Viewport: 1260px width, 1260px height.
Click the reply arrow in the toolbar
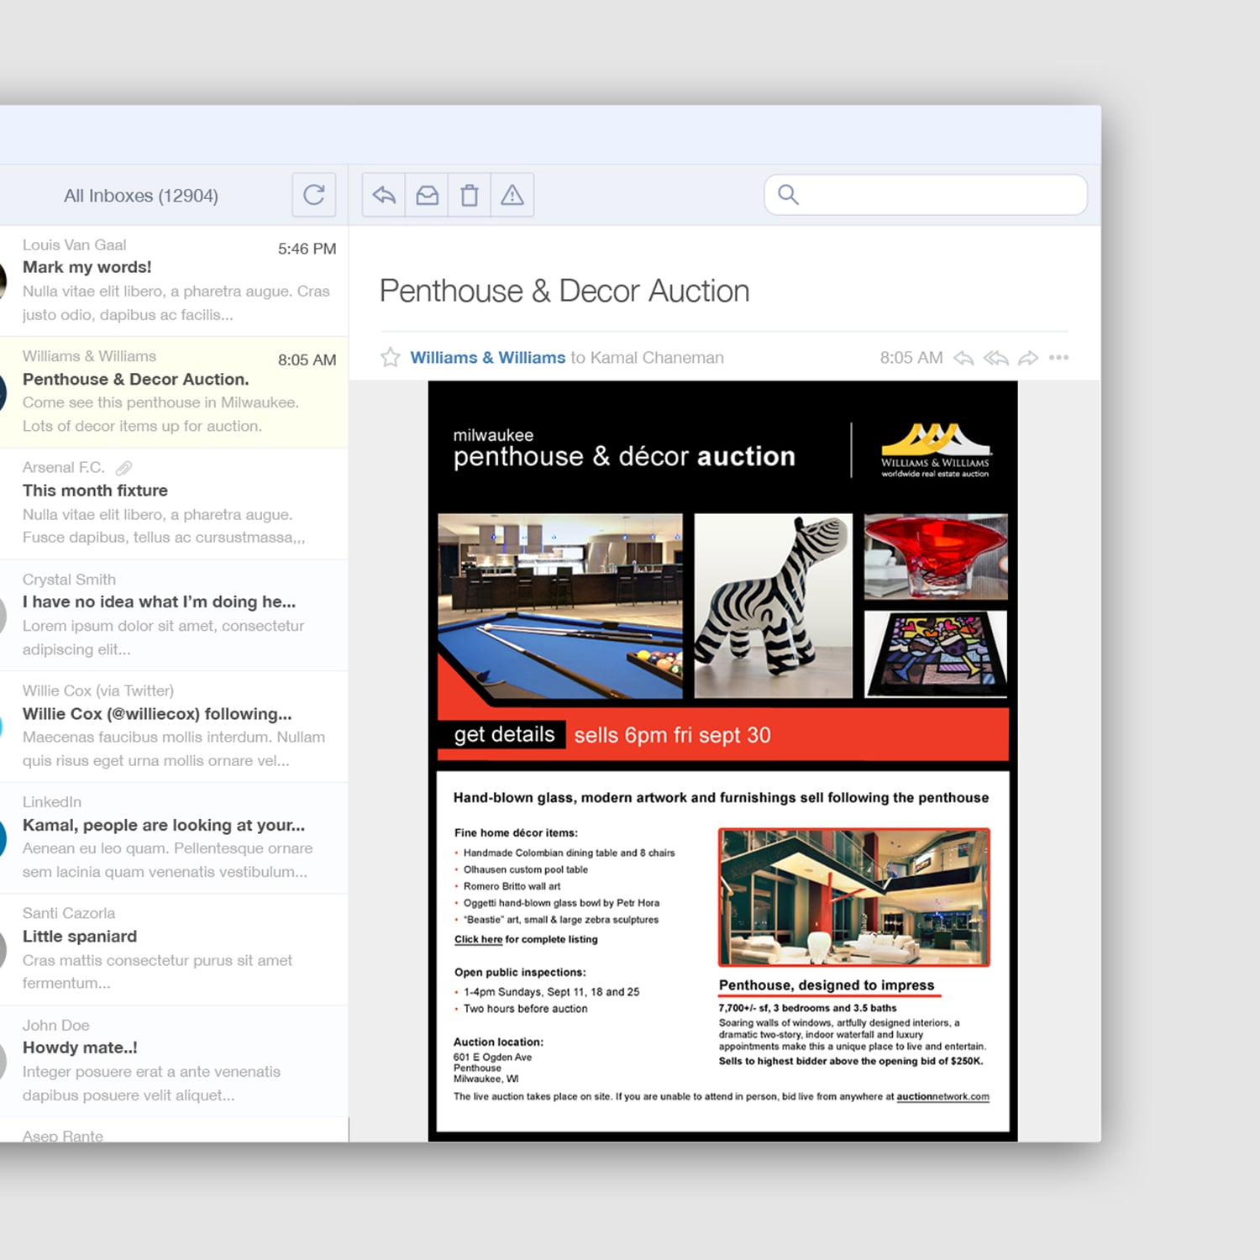(x=384, y=195)
